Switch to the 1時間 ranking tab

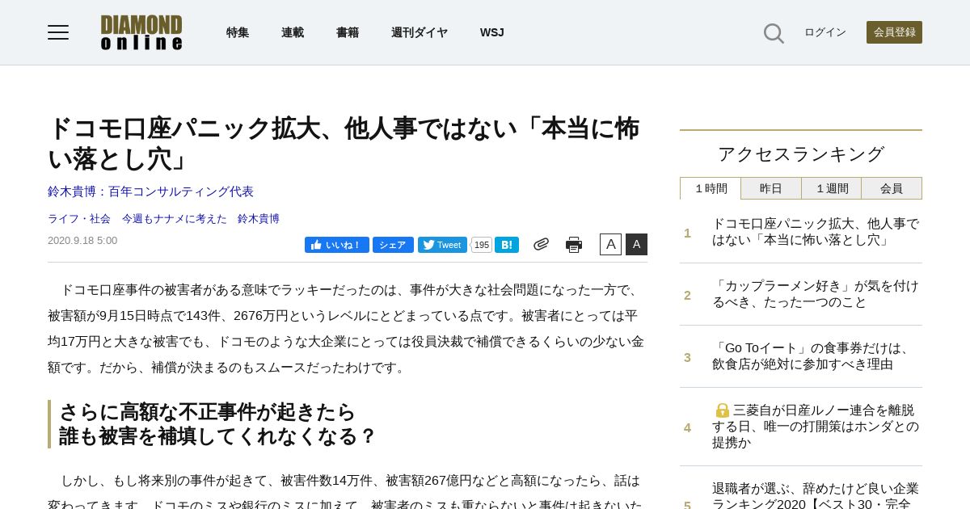point(711,188)
